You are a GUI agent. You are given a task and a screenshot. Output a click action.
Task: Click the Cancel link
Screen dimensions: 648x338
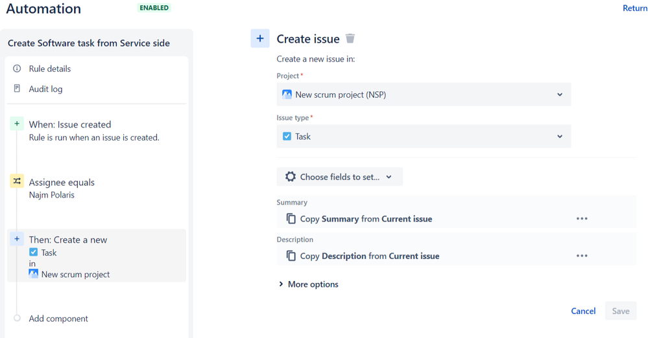[583, 311]
